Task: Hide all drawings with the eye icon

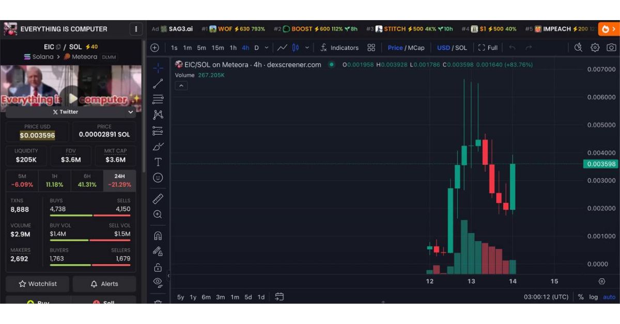Action: click(x=158, y=282)
